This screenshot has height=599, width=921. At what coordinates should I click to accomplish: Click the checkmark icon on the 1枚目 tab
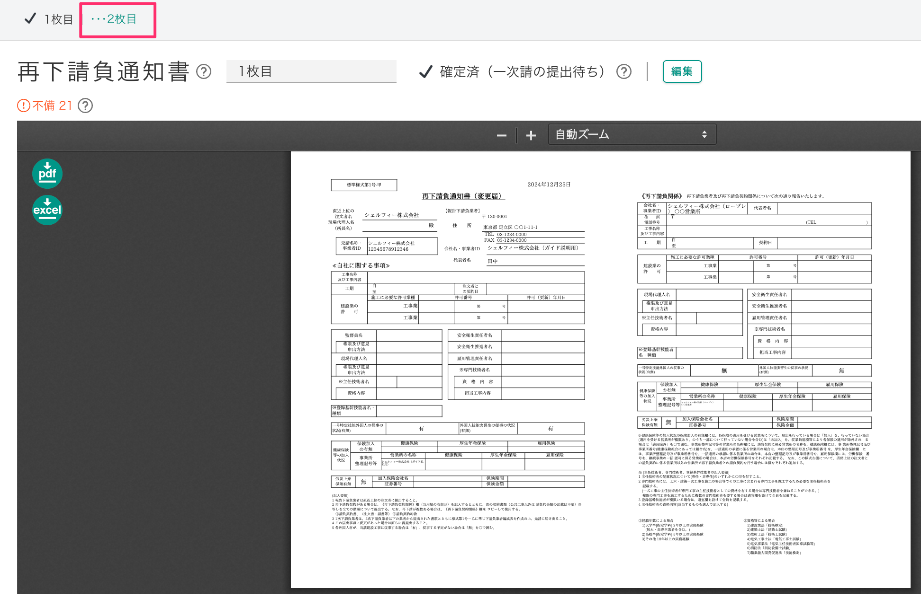click(30, 19)
